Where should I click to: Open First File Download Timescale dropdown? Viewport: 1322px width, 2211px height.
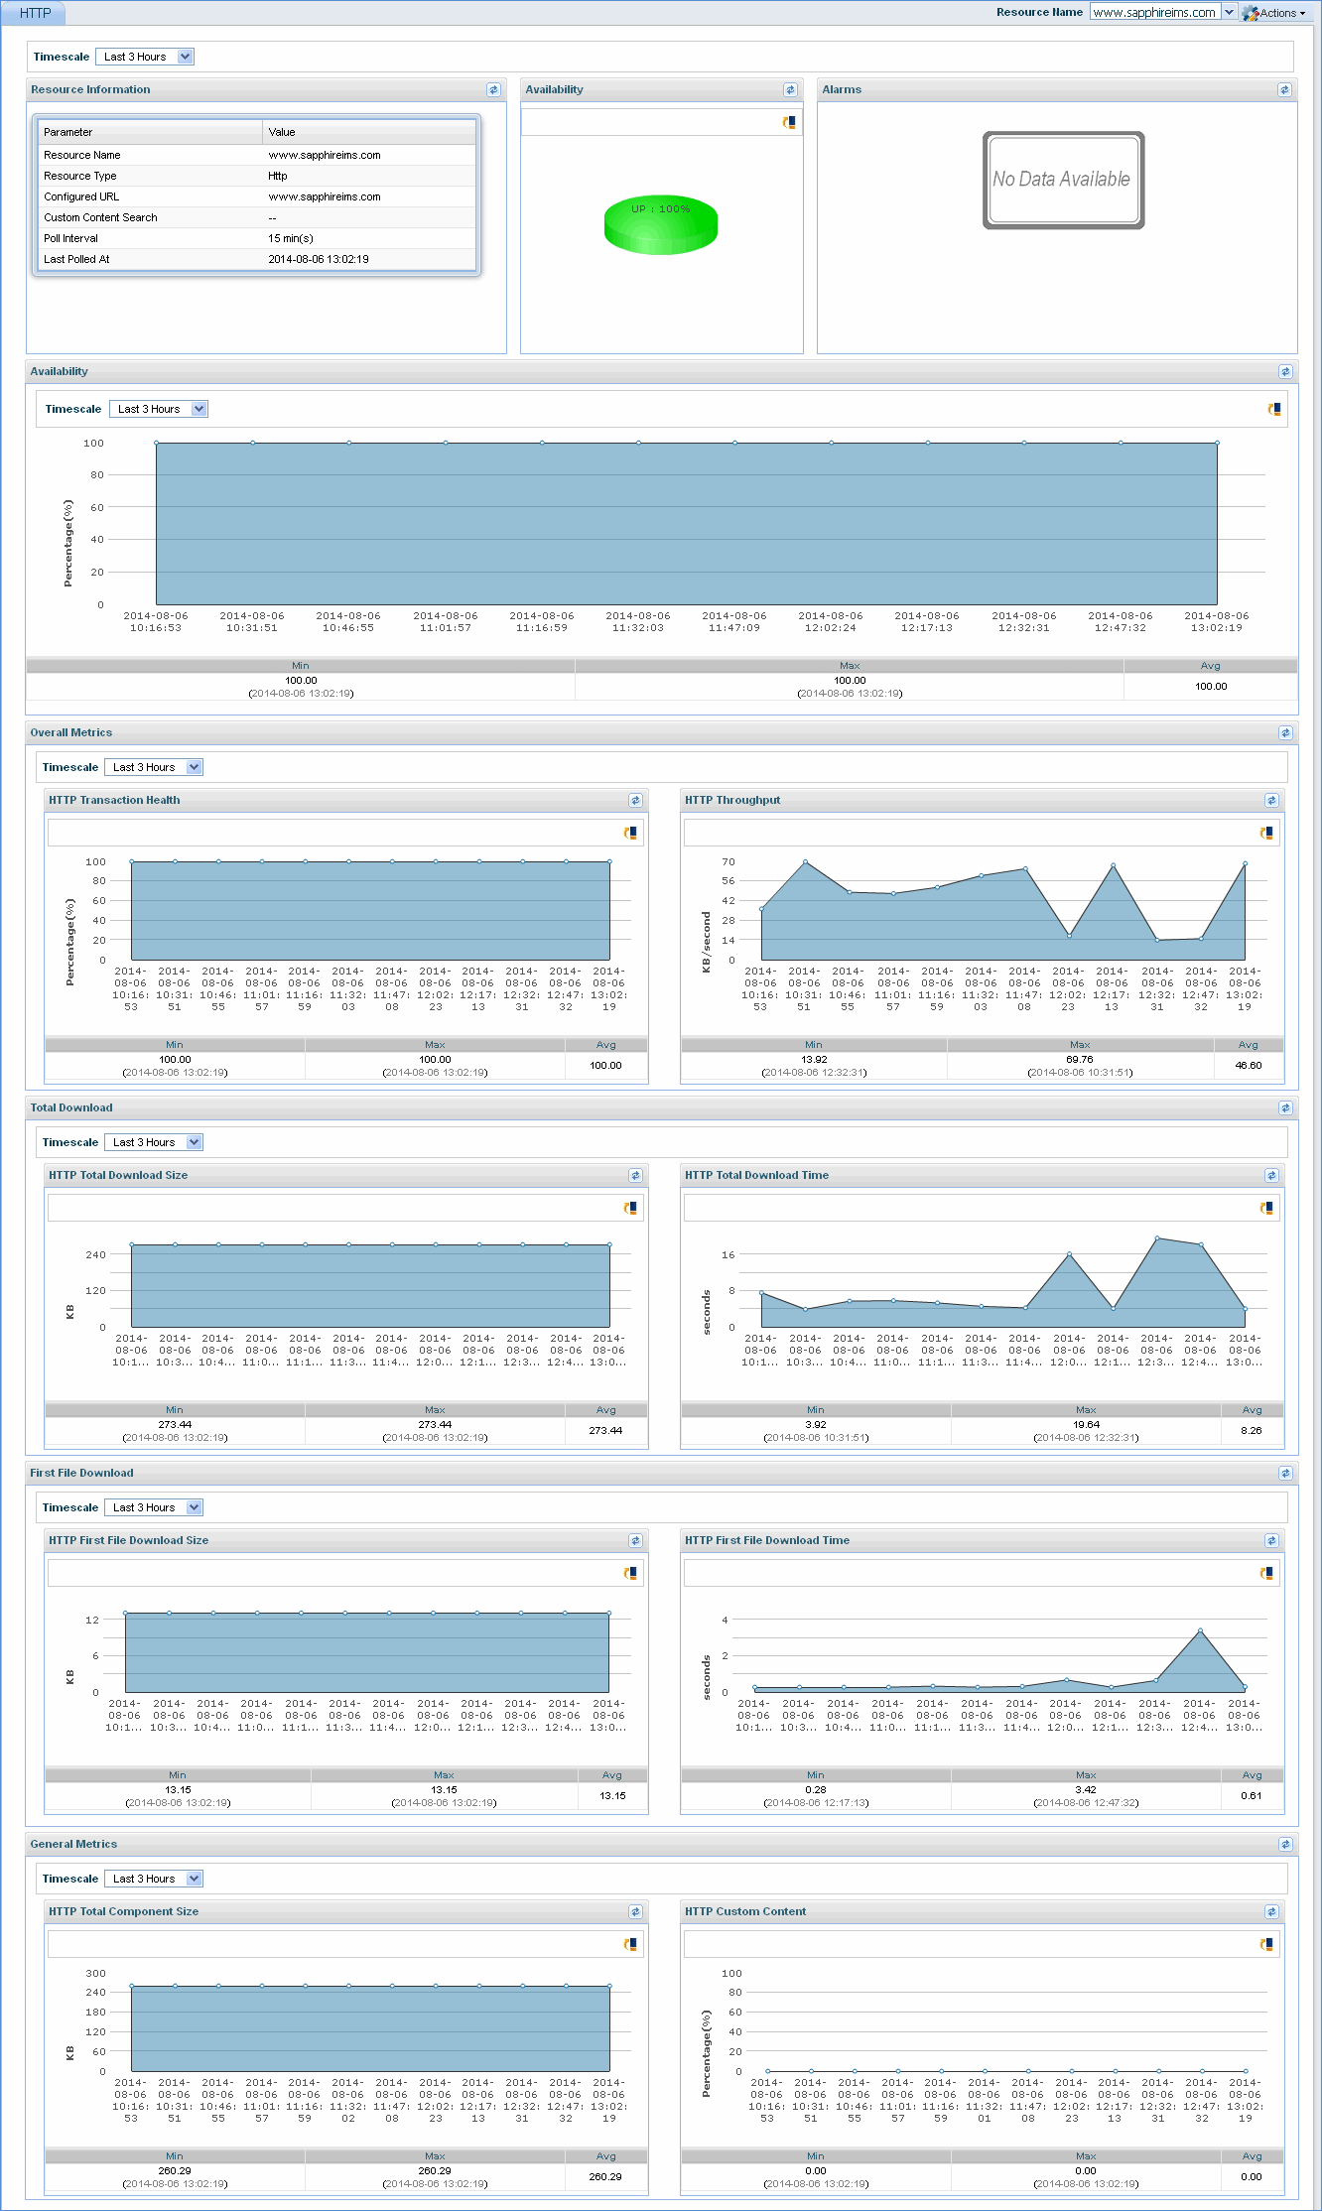tap(154, 1507)
